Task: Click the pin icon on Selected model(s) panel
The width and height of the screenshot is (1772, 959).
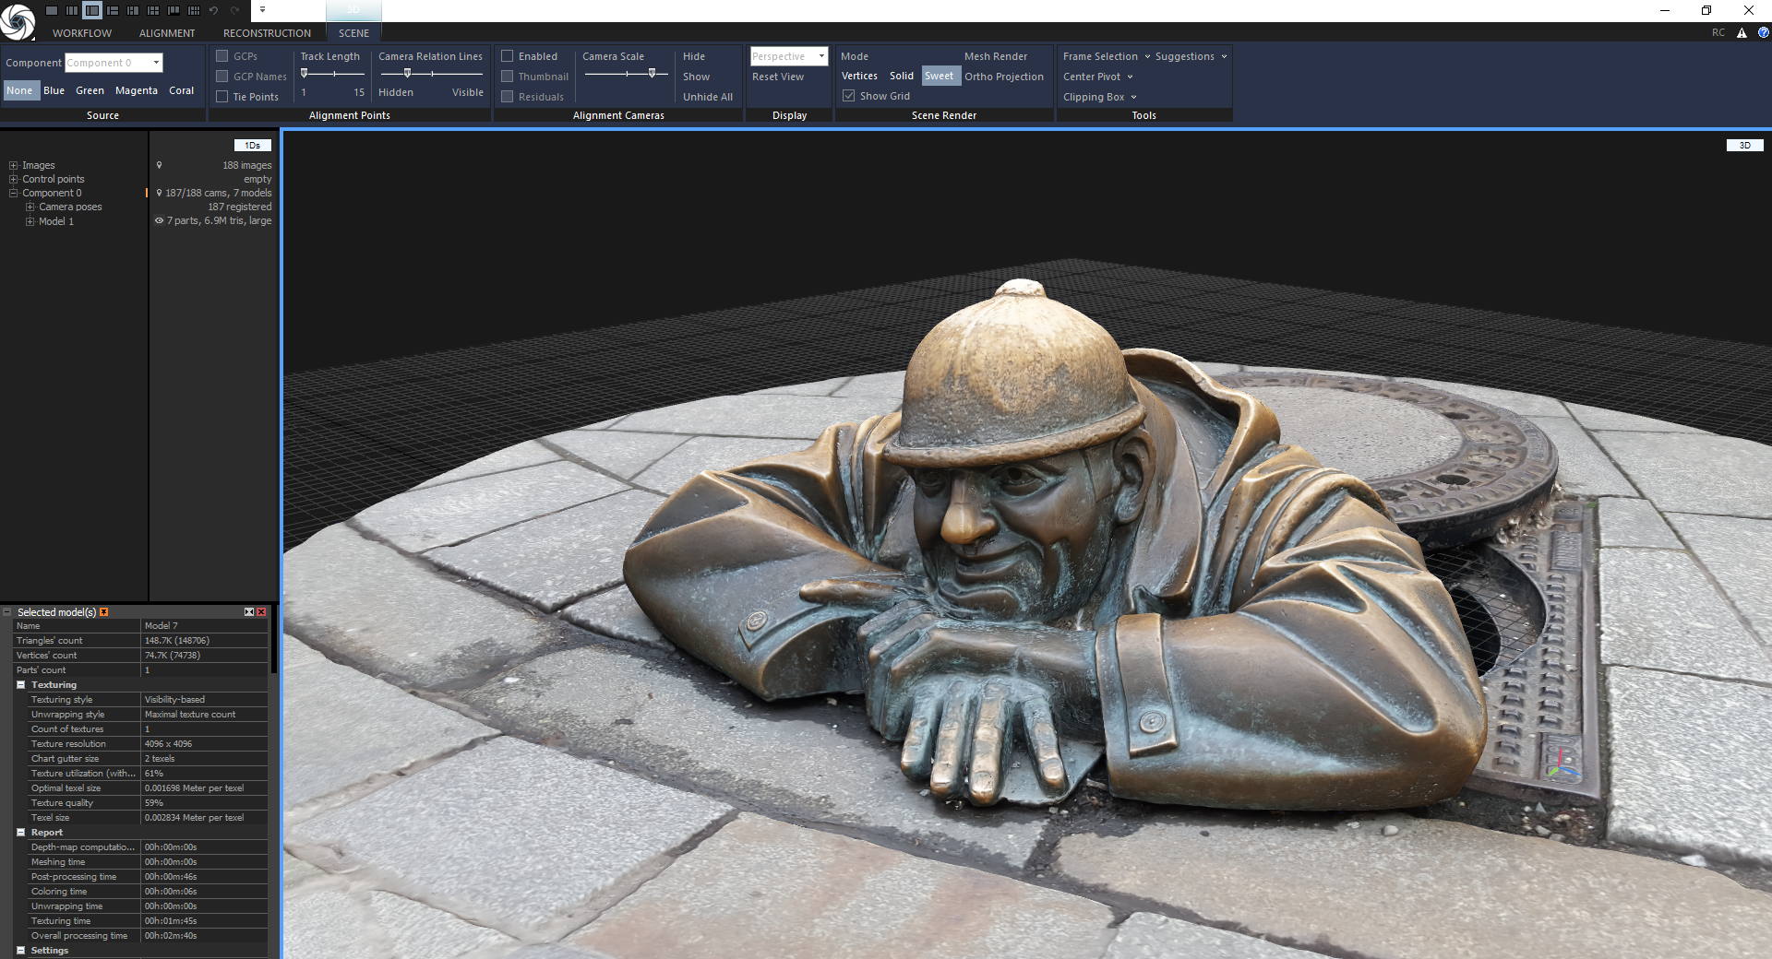Action: click(x=104, y=612)
